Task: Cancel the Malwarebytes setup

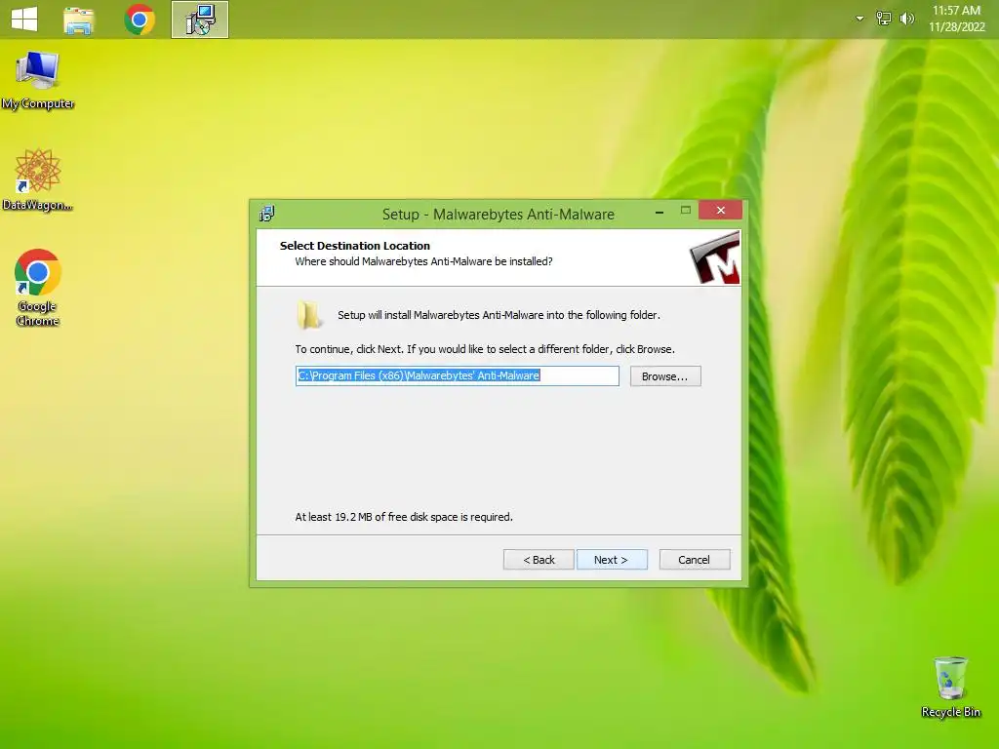Action: coord(695,560)
